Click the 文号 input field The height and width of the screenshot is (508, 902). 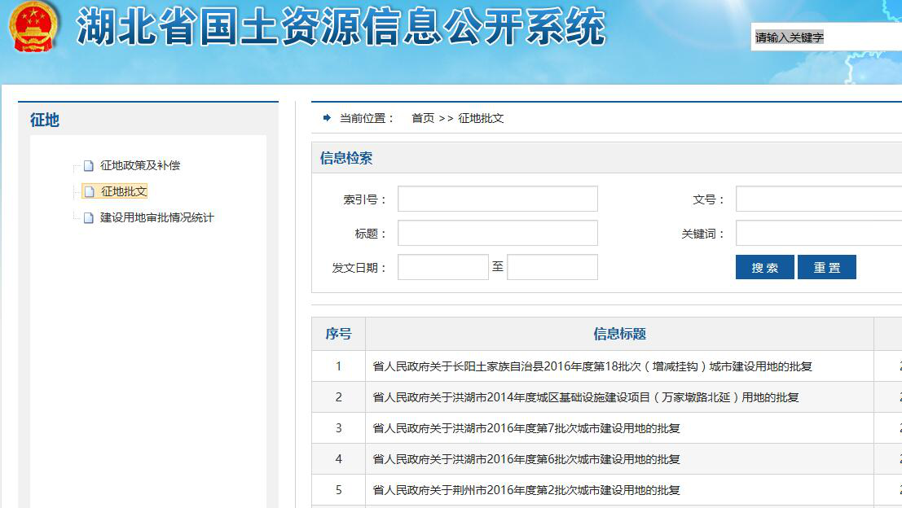coord(818,199)
